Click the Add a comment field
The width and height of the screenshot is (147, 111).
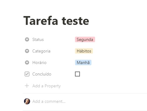49,101
